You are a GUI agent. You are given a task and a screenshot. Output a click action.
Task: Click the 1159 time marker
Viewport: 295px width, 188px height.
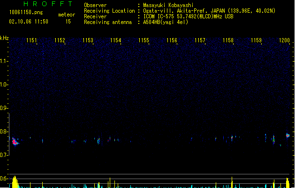(256, 40)
